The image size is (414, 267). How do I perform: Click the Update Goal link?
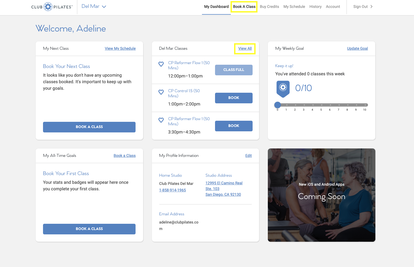(x=357, y=48)
